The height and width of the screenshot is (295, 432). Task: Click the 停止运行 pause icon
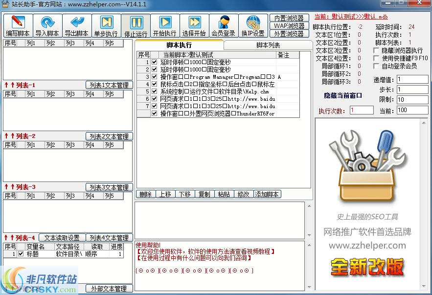136,25
